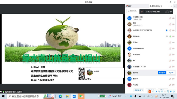
Task: Click camera icon of 13932909896
Action: click(173, 48)
